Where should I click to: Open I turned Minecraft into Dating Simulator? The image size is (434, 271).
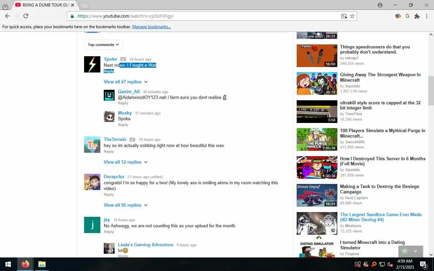point(373,245)
